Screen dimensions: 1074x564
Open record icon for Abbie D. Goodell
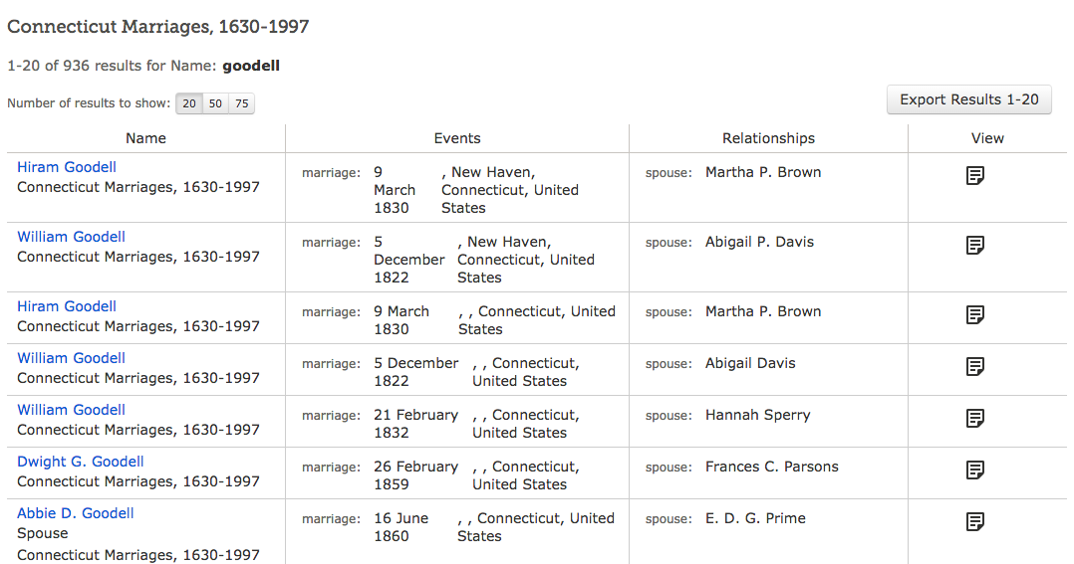[975, 522]
